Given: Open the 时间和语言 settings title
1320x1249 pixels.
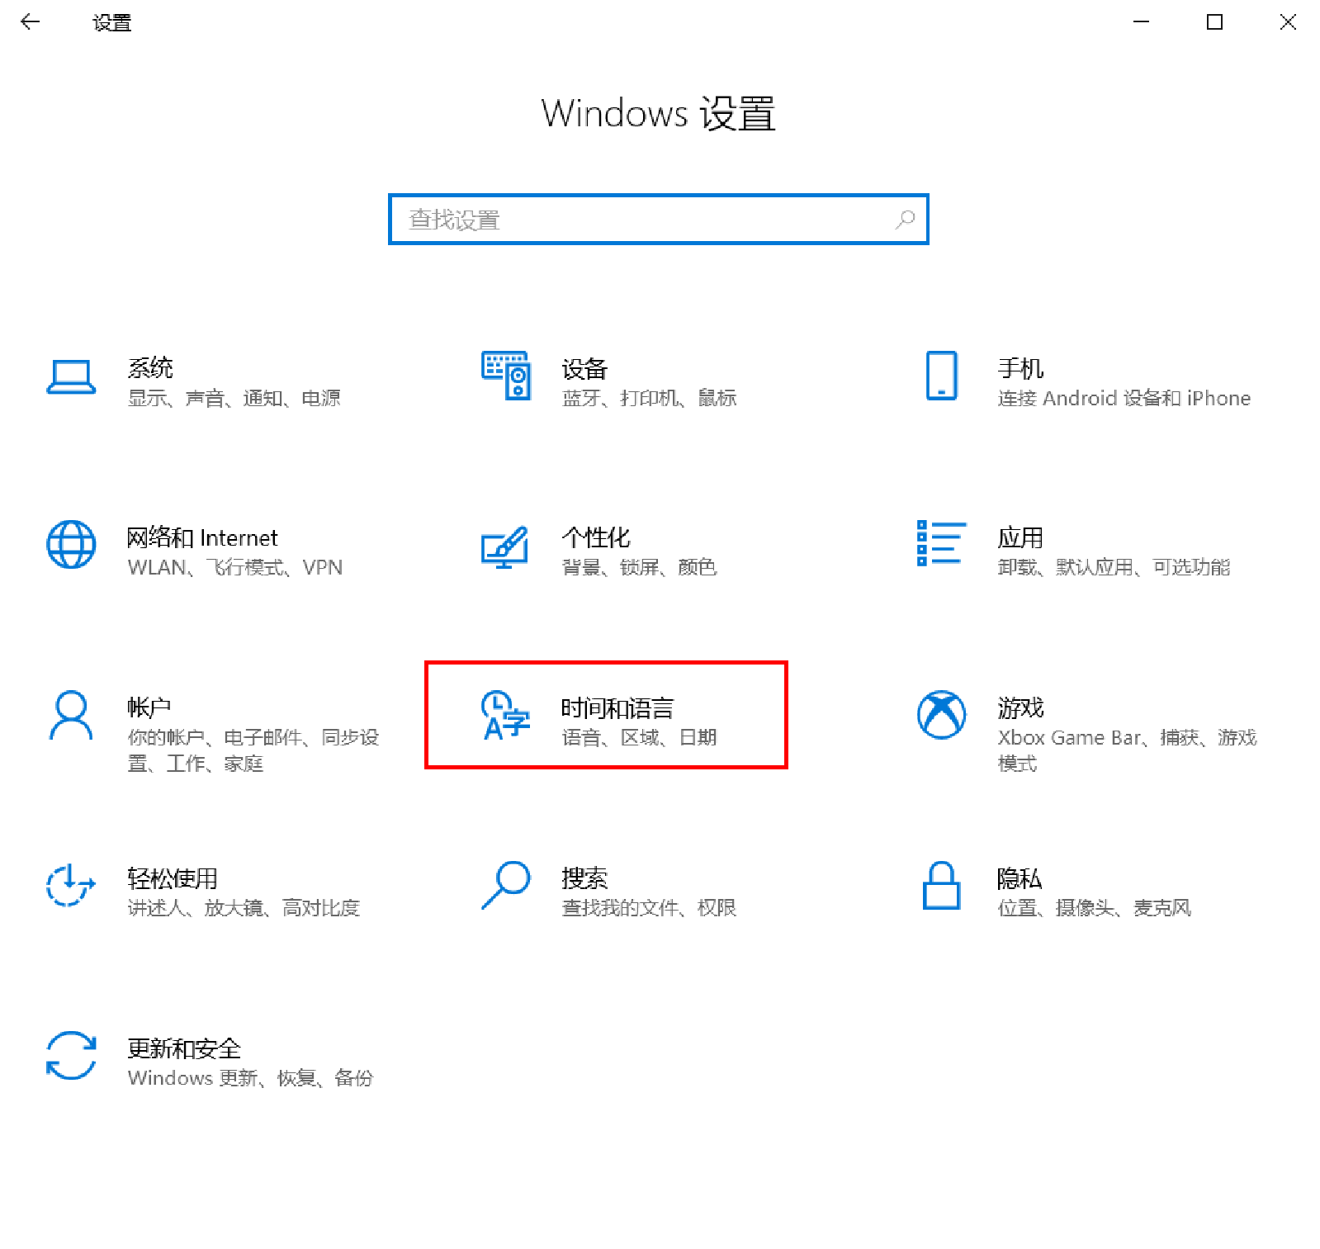Looking at the screenshot, I should point(617,708).
